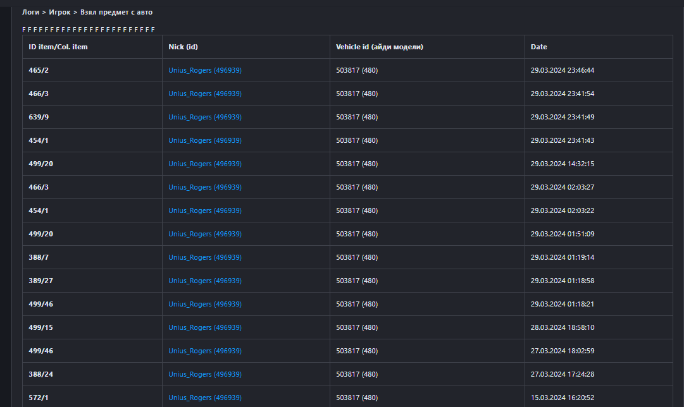
Task: Select vehicle id cell in the 639/9 row
Action: [356, 117]
